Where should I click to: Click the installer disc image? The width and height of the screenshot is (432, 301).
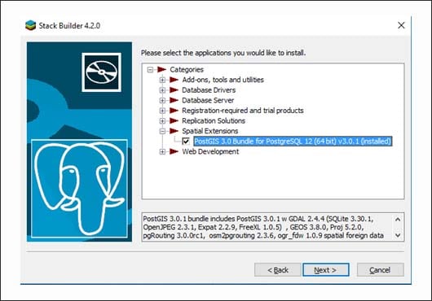[101, 72]
